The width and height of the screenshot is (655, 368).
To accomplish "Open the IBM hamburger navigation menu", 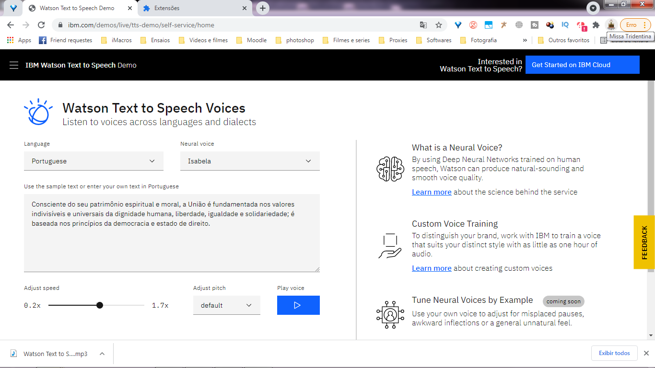I will 13,65.
